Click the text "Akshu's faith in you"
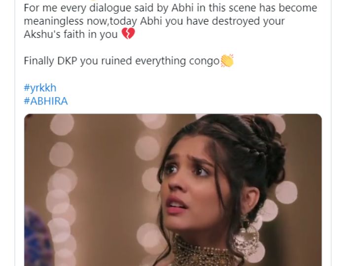The image size is (355, 266). tap(71, 34)
